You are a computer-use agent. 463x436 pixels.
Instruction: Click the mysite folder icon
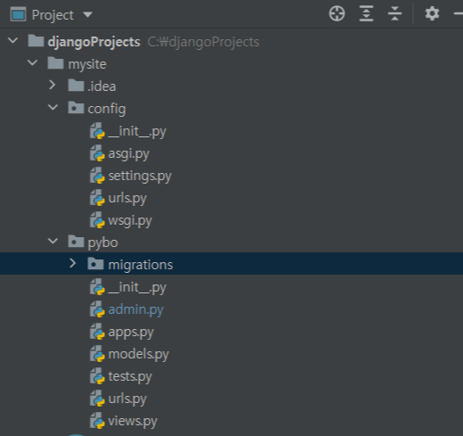(x=55, y=63)
